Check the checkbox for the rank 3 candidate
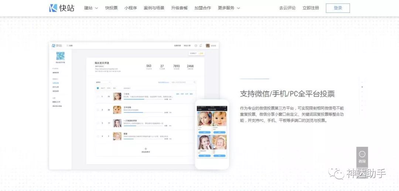The height and width of the screenshot is (191, 399). coord(98,123)
